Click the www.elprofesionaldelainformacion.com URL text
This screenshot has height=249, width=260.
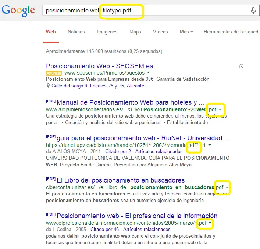point(126,223)
